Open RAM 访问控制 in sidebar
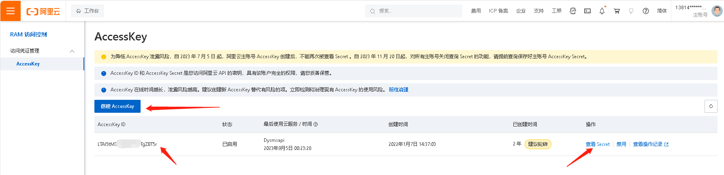The height and width of the screenshot is (175, 724). click(x=28, y=34)
